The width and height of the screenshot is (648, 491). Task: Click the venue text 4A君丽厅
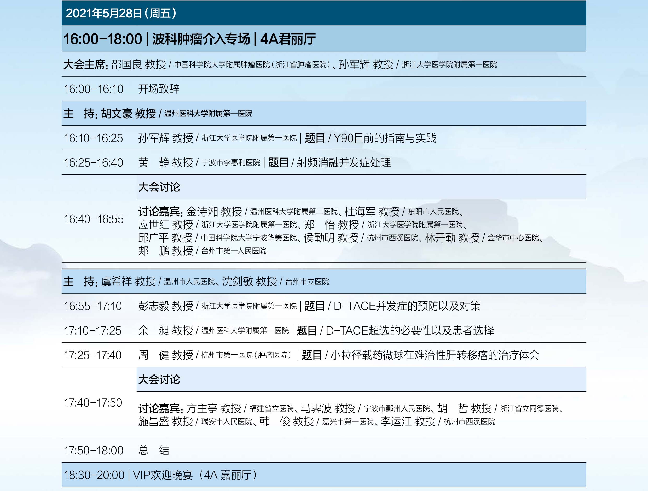(x=288, y=39)
